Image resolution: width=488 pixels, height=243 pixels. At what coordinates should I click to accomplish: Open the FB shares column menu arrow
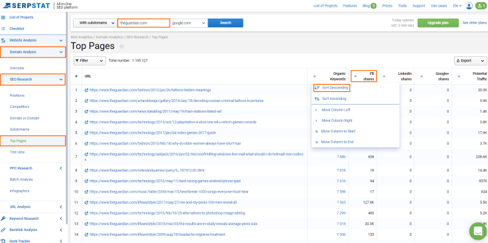pyautogui.click(x=355, y=76)
